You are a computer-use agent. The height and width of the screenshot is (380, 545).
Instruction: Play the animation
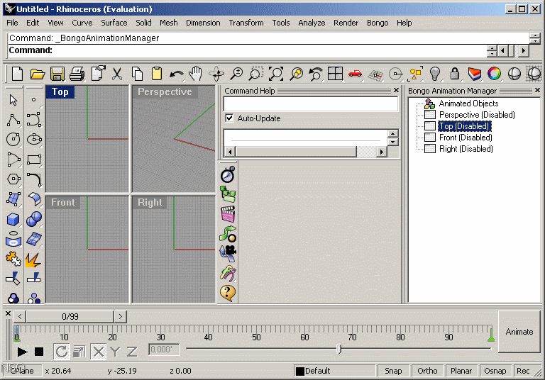point(22,352)
